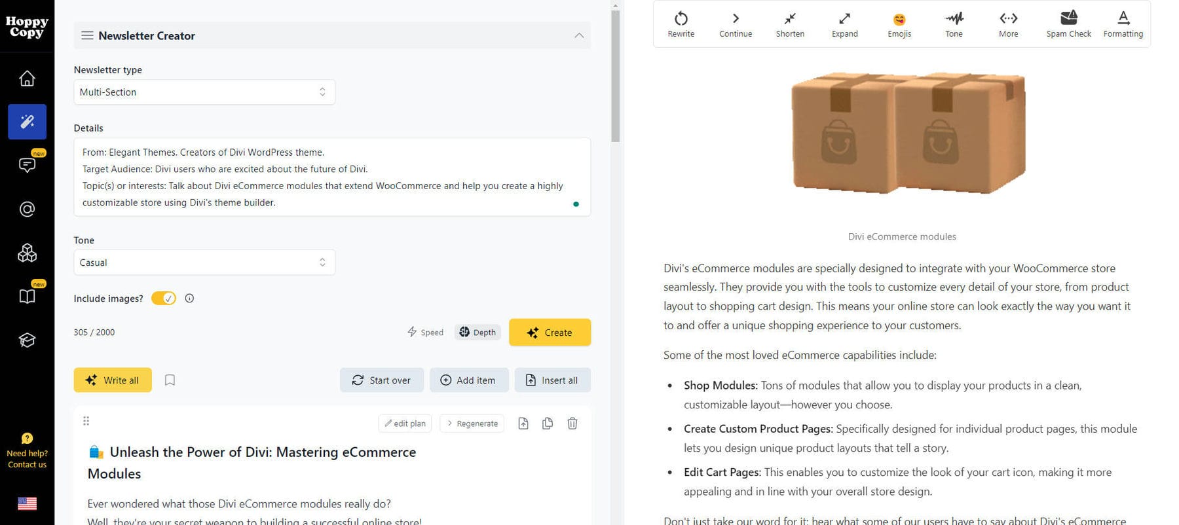Toggle the Include images switch

click(x=164, y=299)
